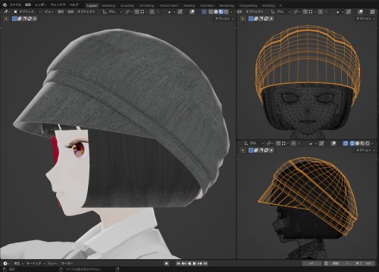Open the ウィンドウ menu
The height and width of the screenshot is (272, 379).
point(58,5)
